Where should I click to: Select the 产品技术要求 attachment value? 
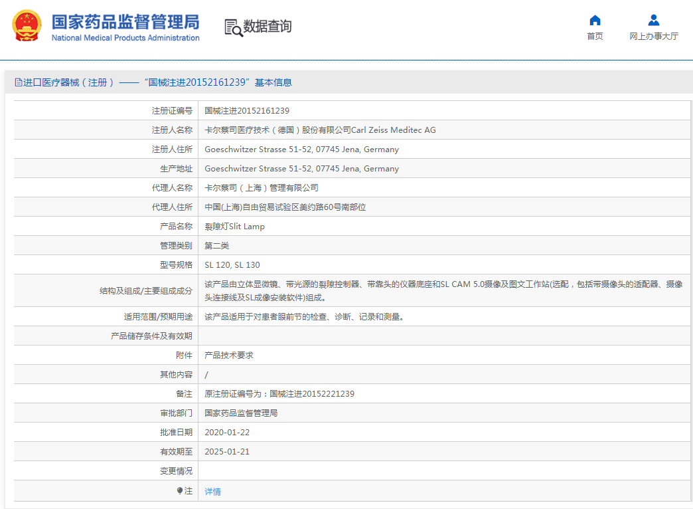click(229, 356)
